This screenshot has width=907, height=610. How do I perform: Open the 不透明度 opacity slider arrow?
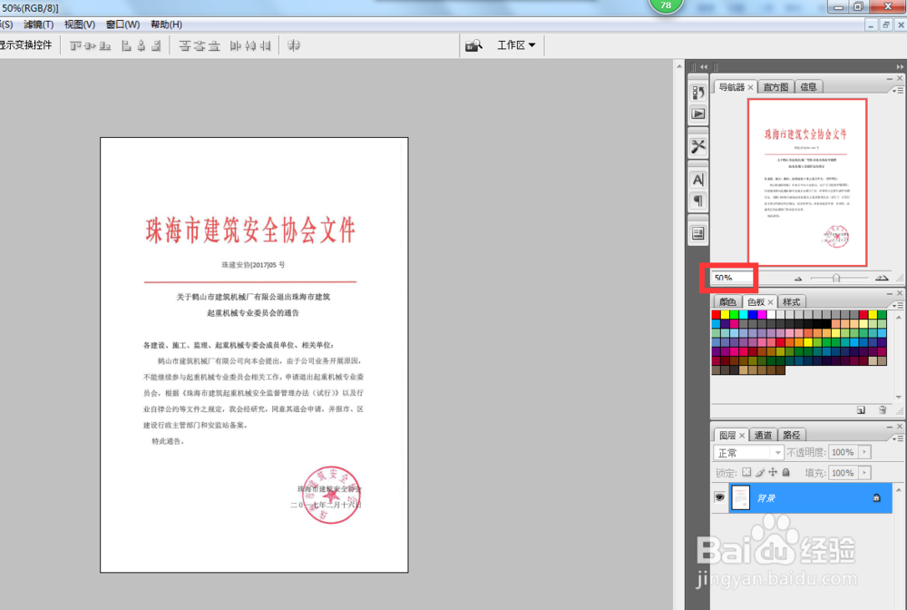(864, 452)
